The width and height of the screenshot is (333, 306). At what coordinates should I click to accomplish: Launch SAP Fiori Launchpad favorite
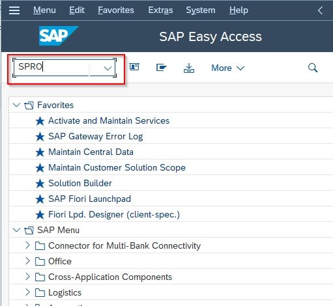click(x=89, y=199)
